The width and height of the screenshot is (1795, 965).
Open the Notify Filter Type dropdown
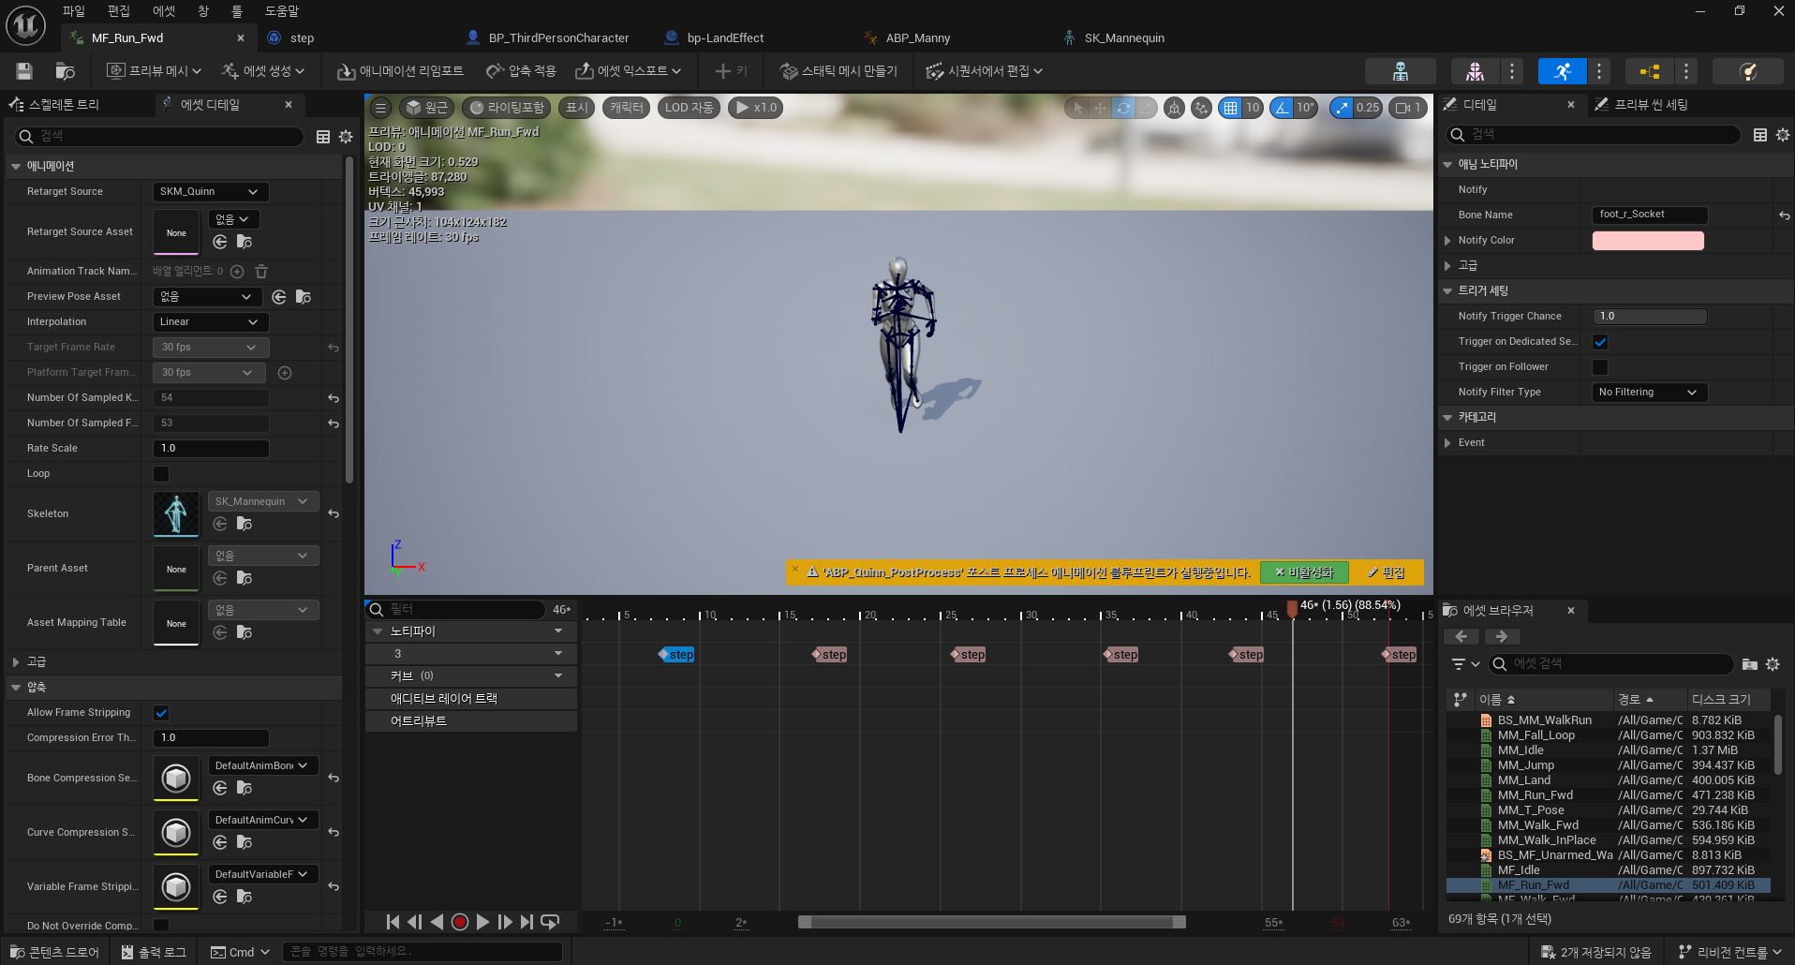pos(1649,393)
